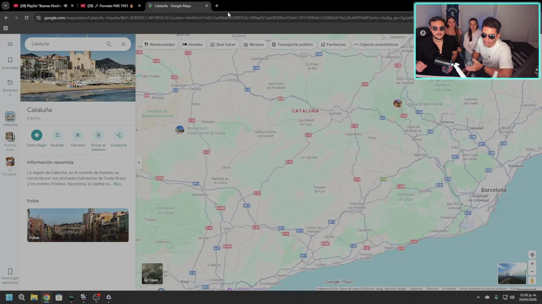
Task: Open File Explorer from taskbar
Action: point(34,297)
